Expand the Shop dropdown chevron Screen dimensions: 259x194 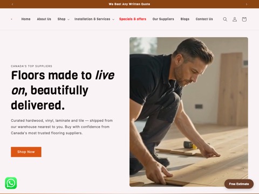point(69,19)
